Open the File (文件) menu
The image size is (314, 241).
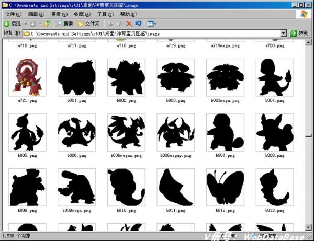click(13, 14)
